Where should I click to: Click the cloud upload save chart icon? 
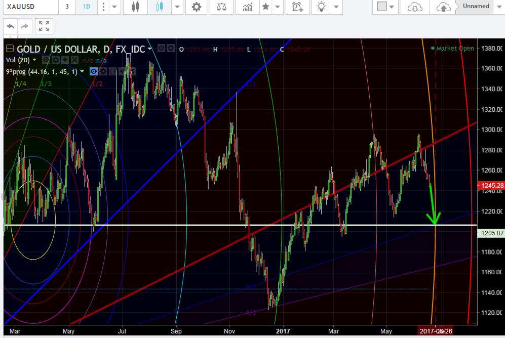point(443,7)
